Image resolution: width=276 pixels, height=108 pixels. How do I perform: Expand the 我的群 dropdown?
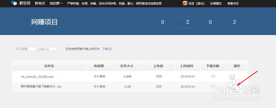pyautogui.click(x=56, y=3)
